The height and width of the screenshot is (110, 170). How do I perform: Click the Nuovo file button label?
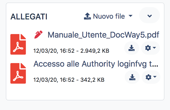pyautogui.click(x=109, y=16)
